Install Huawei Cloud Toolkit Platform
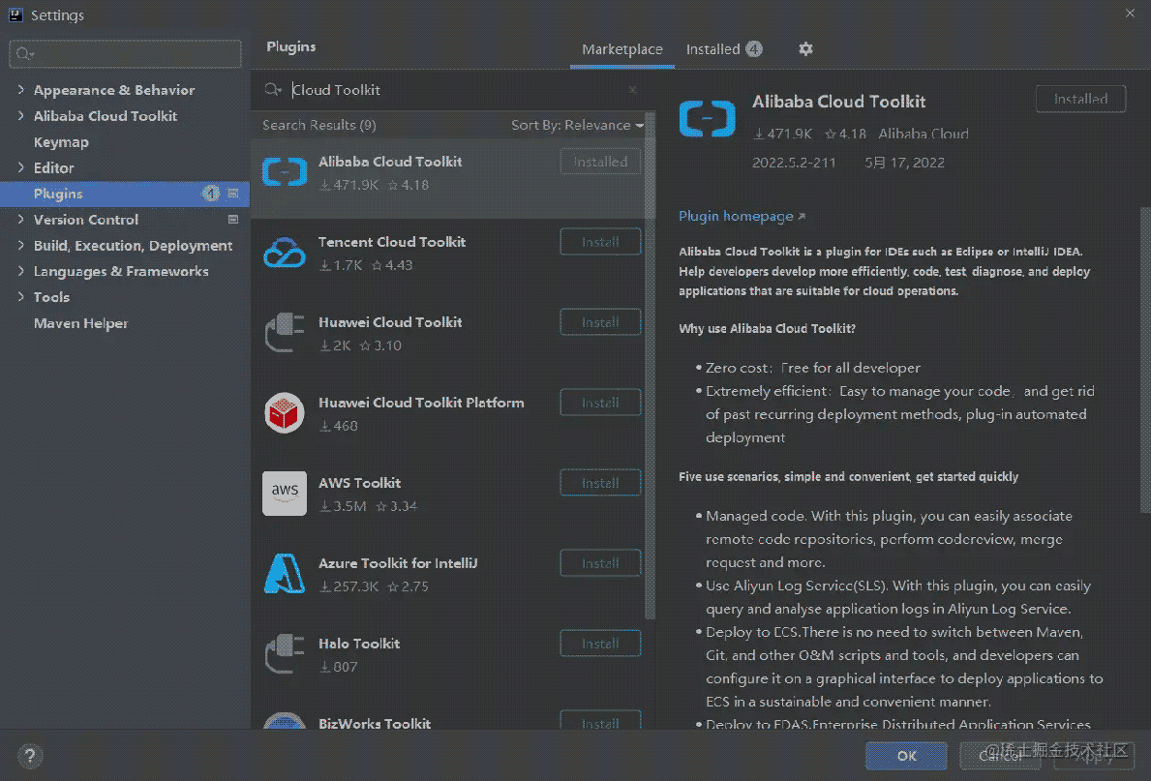This screenshot has width=1151, height=781. [x=600, y=403]
